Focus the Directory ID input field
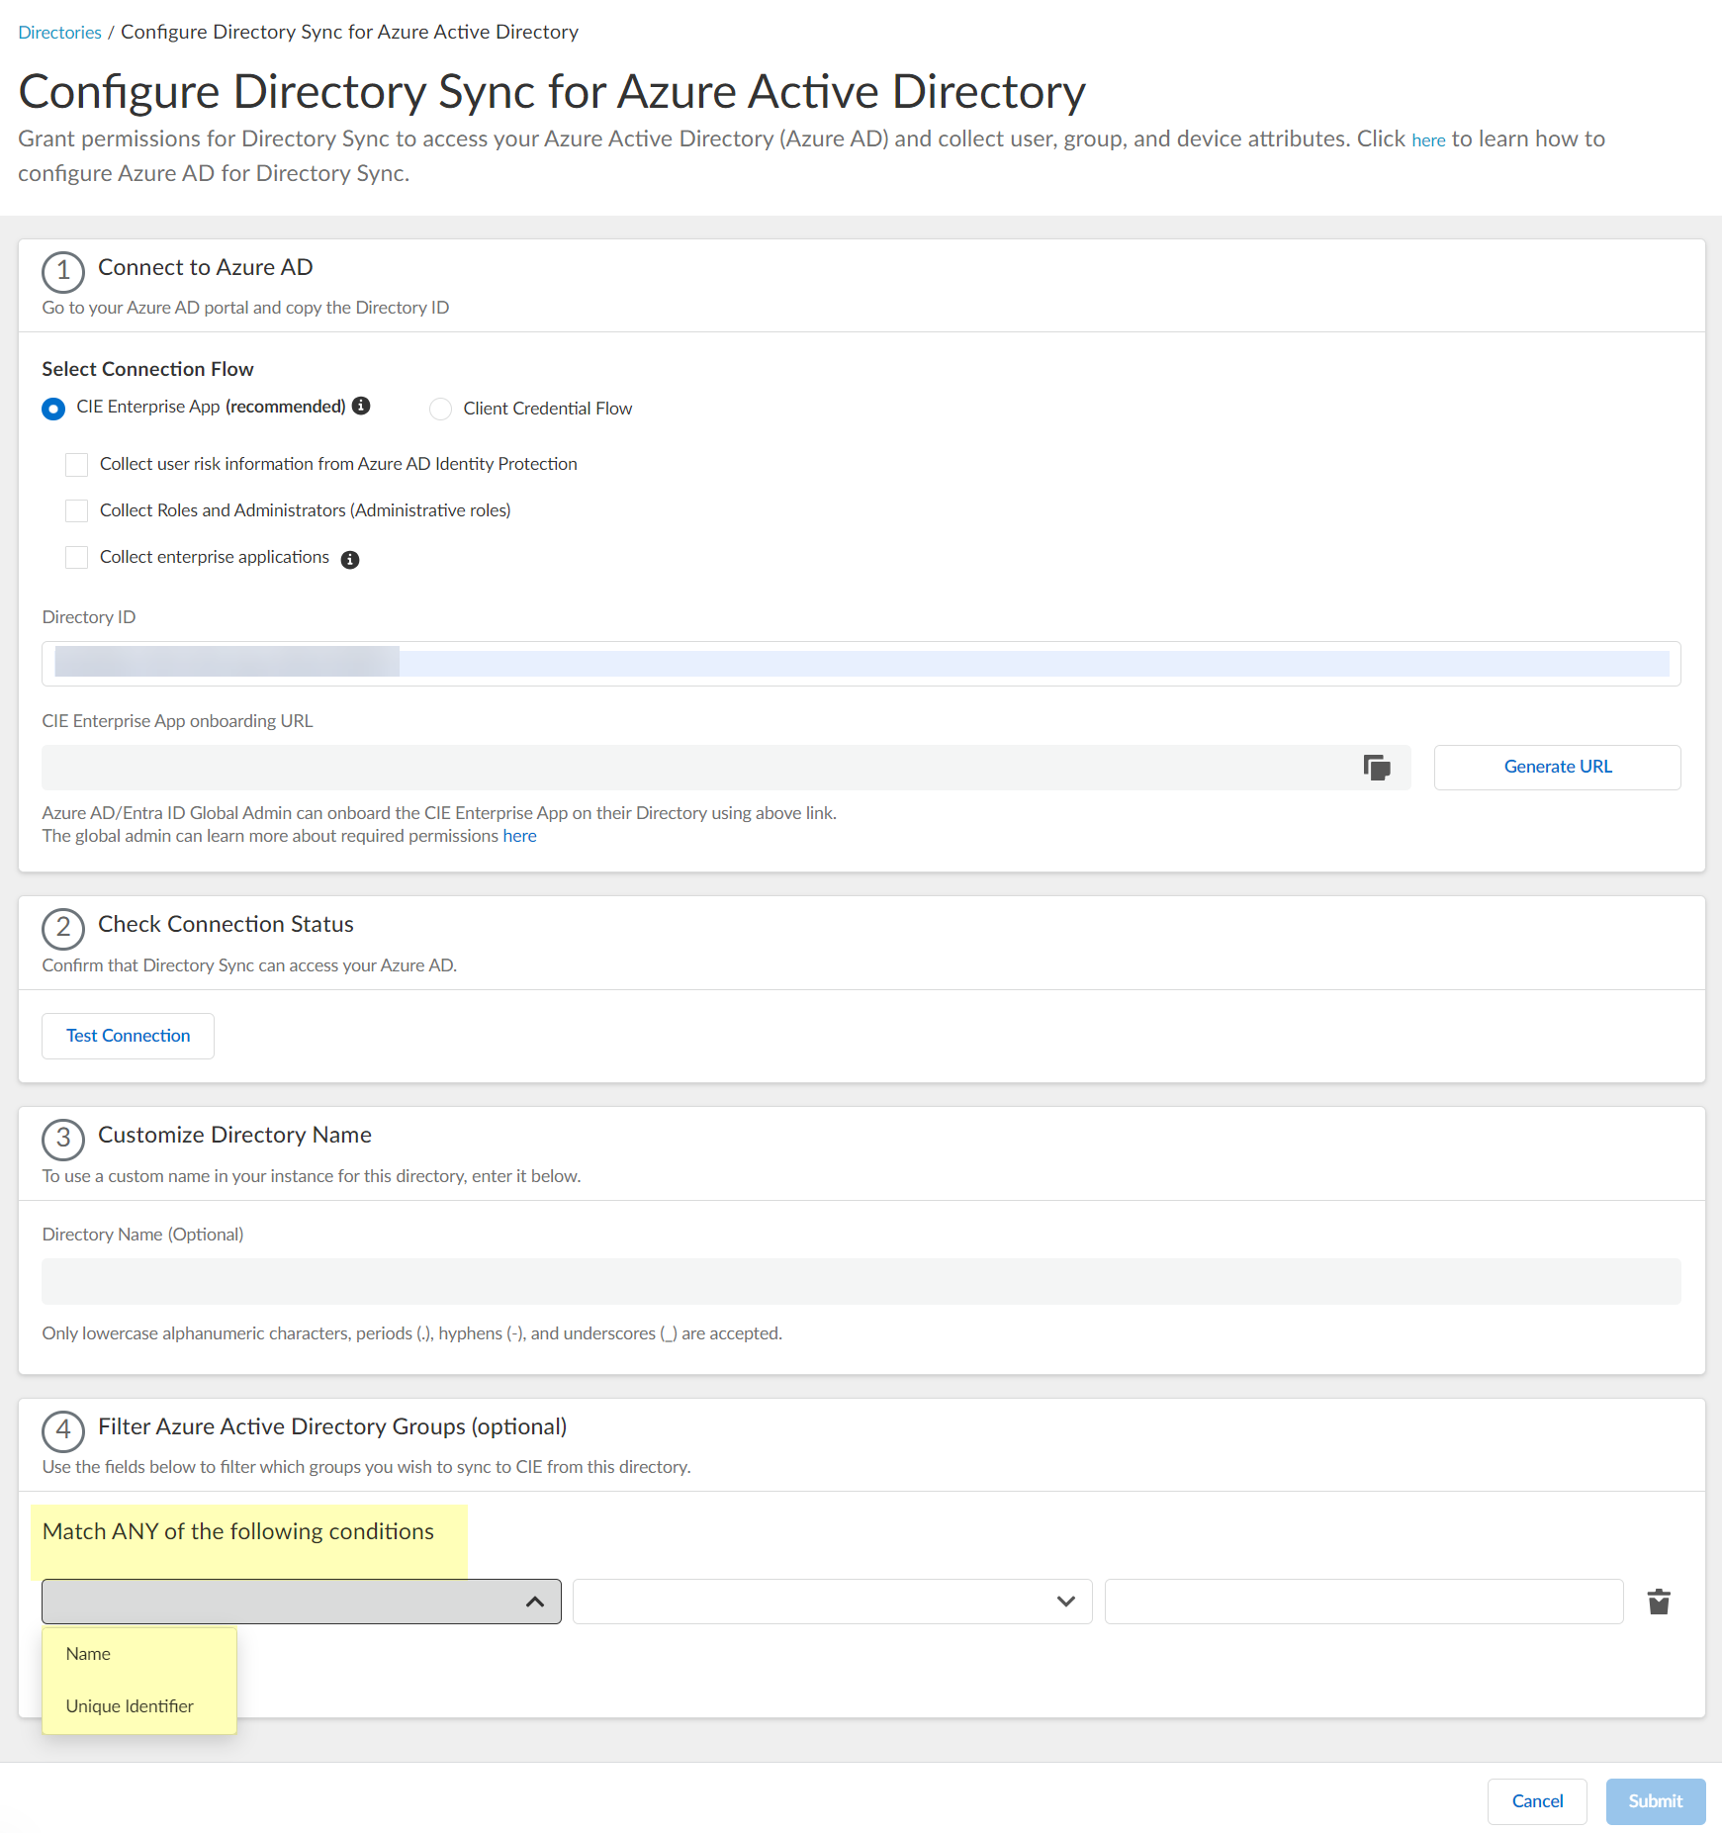 pos(861,664)
